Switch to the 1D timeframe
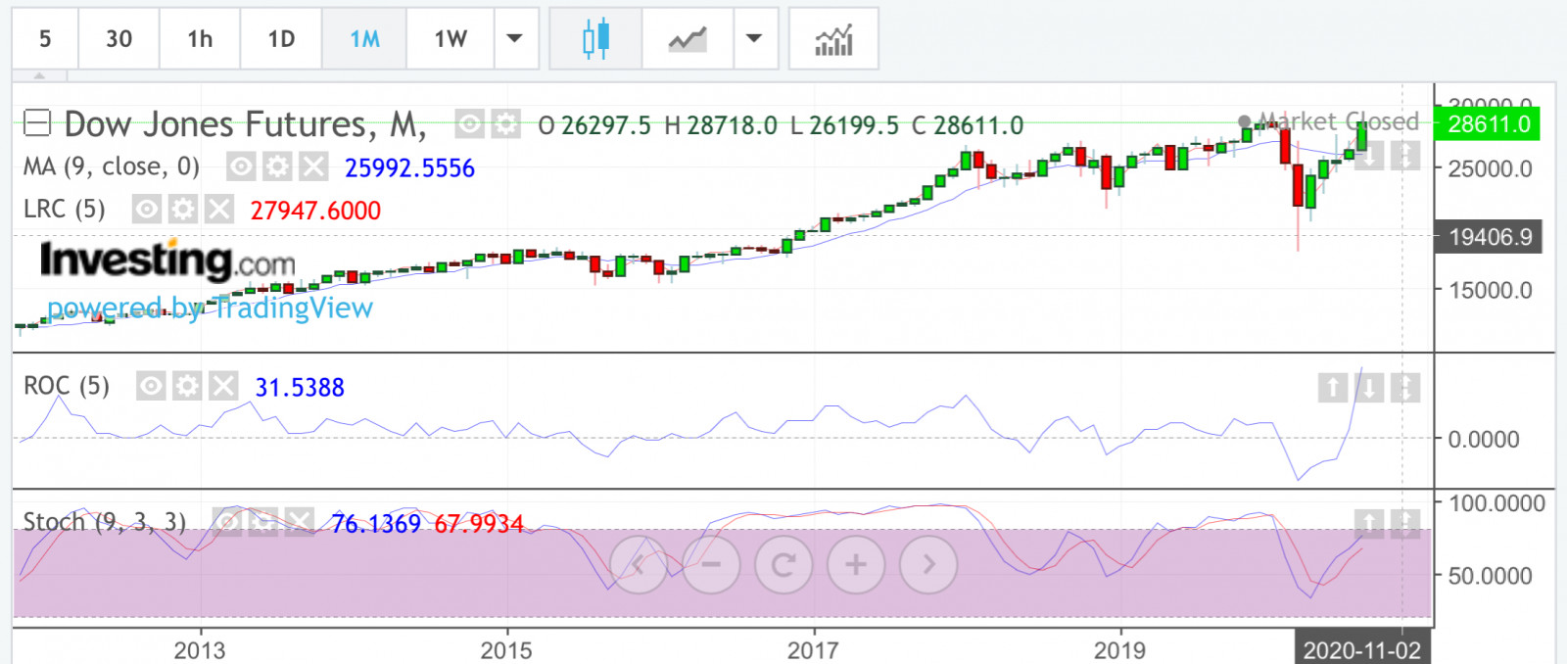This screenshot has width=1567, height=664. click(x=281, y=39)
